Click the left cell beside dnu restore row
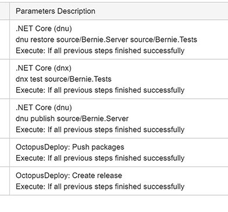The width and height of the screenshot is (228, 212). [5, 39]
